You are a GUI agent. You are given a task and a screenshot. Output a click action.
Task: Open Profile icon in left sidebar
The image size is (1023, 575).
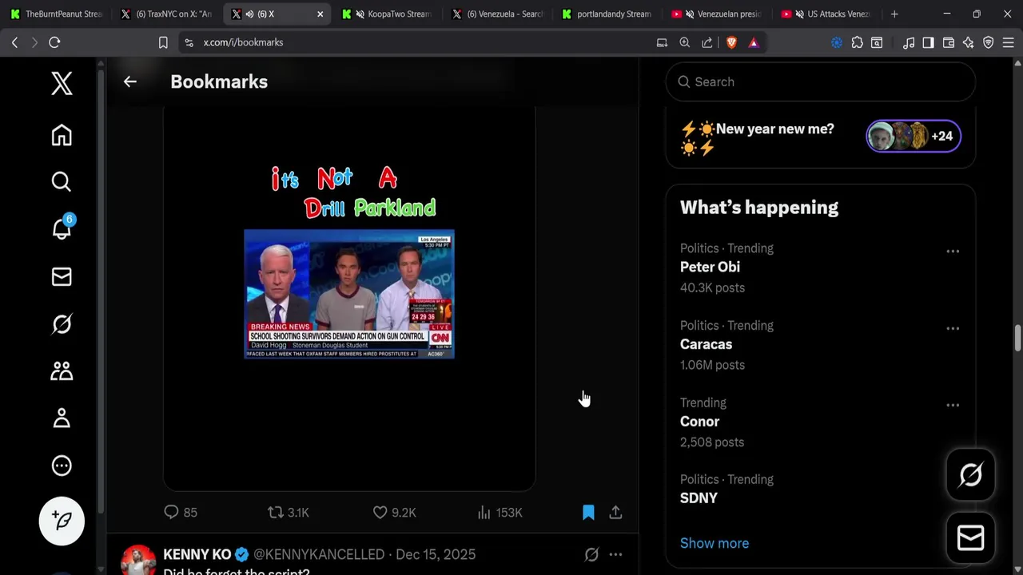pos(62,418)
